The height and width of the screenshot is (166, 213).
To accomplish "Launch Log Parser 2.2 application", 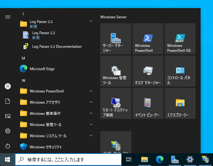I will click(x=57, y=35).
